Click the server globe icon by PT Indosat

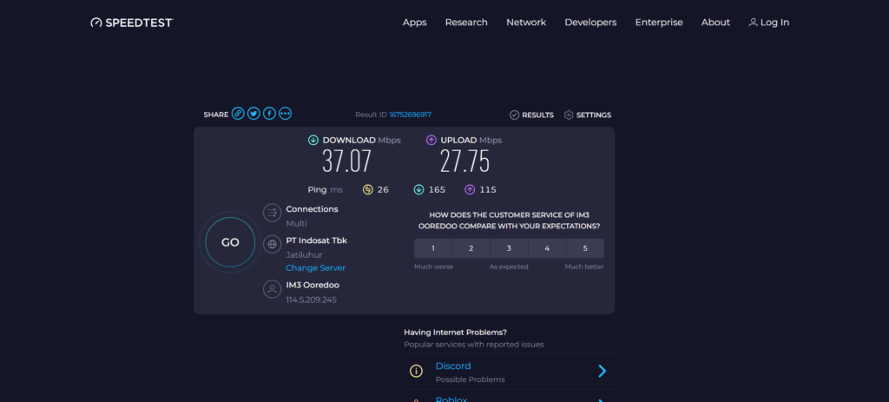[x=272, y=244]
